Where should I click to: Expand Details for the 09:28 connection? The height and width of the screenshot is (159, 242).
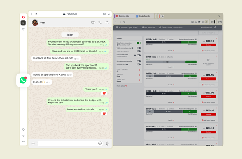click(171, 103)
